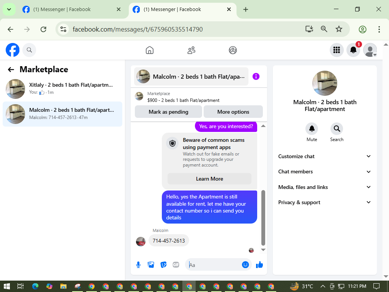Open a new browser tab
389x292 pixels.
click(x=246, y=10)
